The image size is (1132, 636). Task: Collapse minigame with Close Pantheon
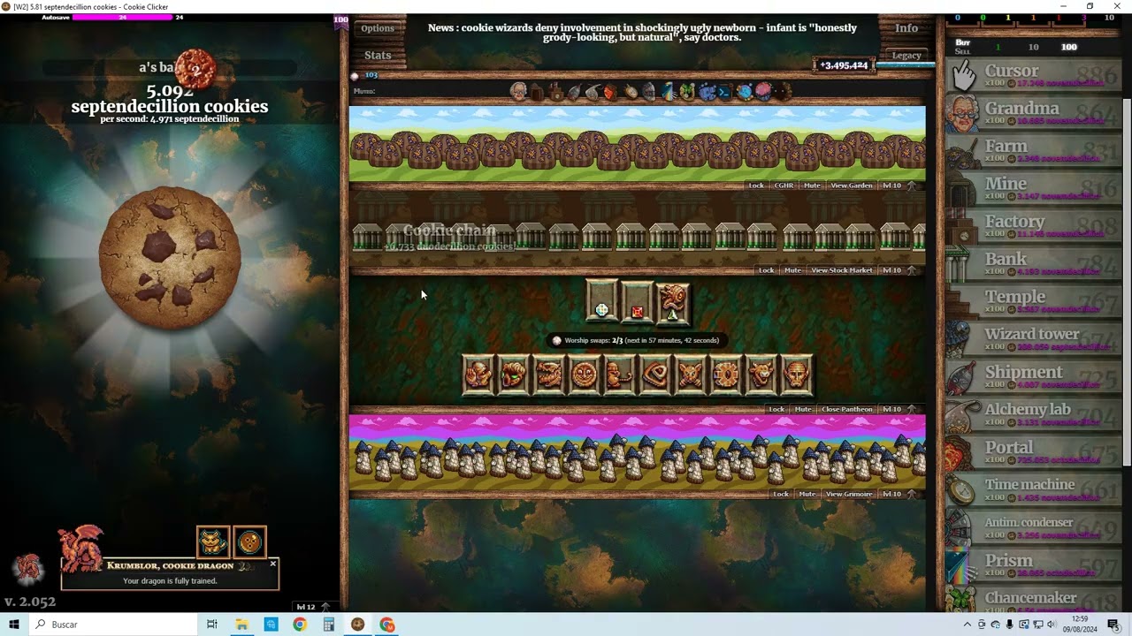847,409
